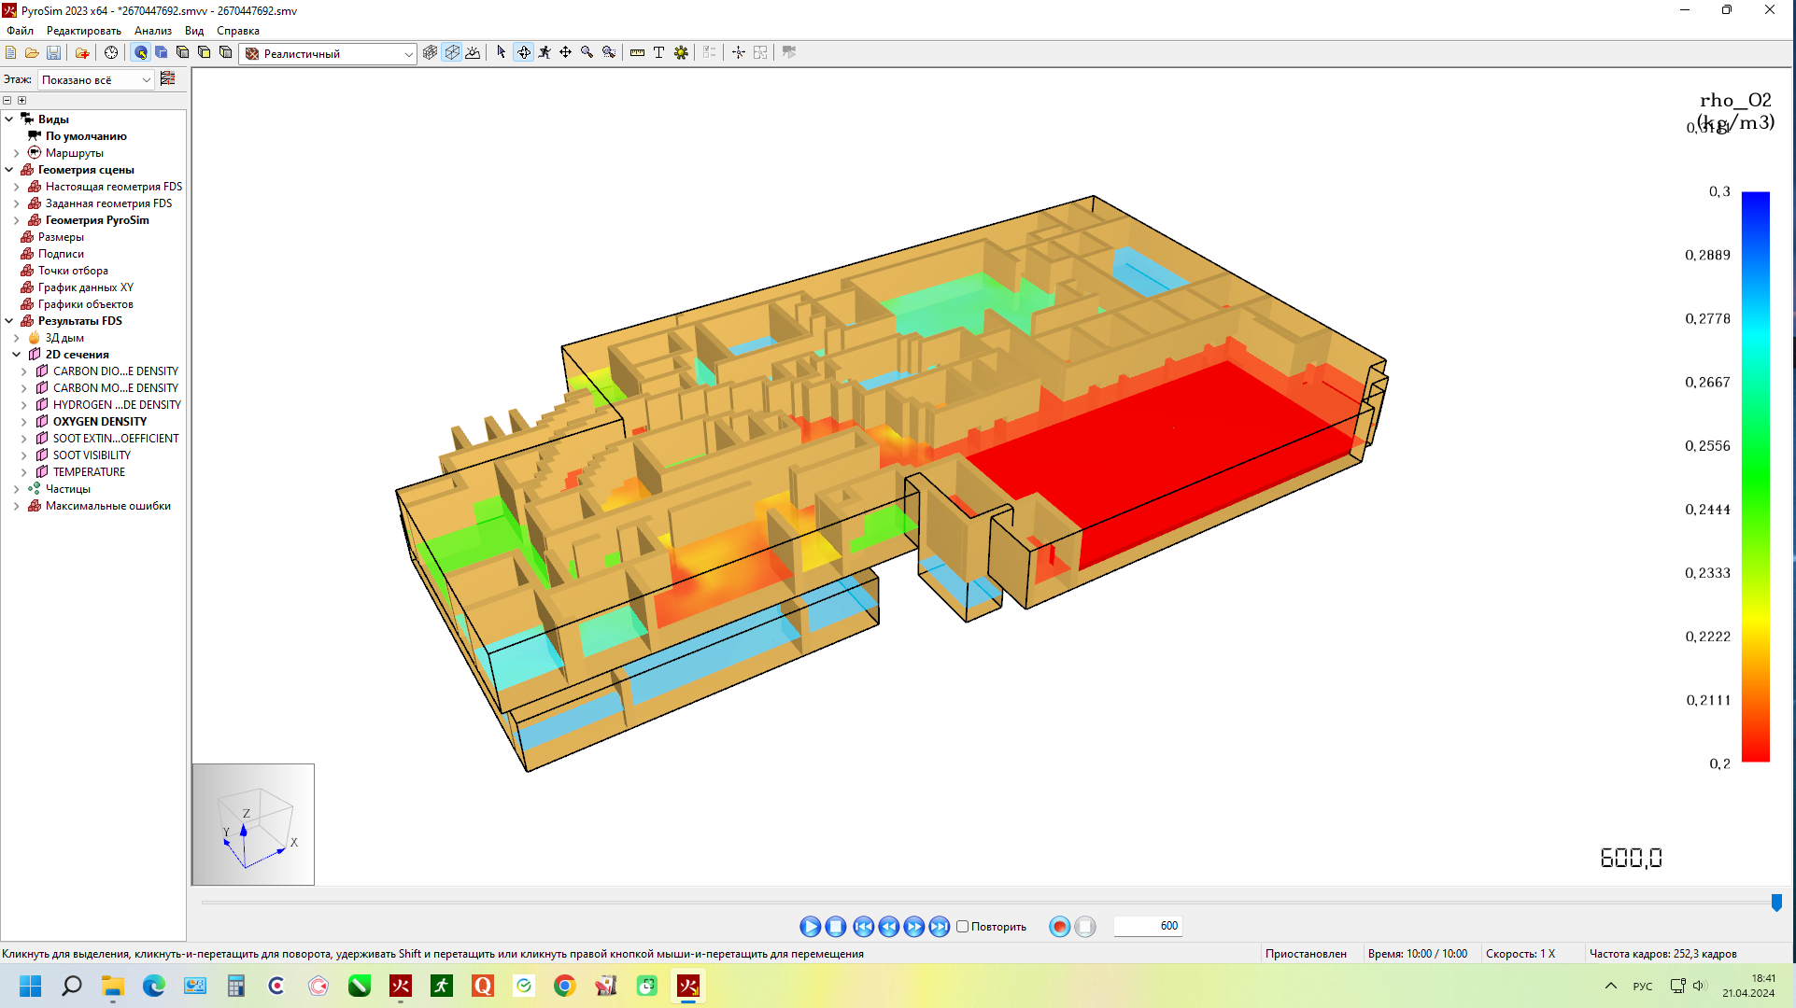1796x1008 pixels.
Task: Open the Редактировать menu
Action: [x=84, y=31]
